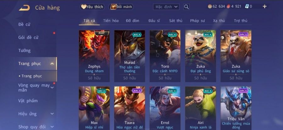The height and width of the screenshot is (130, 283).
Task: Select the Tiến hóa filter tab
Action: tap(111, 21)
